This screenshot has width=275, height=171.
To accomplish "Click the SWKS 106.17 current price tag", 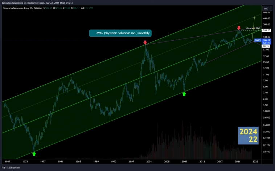I will point(263,40).
